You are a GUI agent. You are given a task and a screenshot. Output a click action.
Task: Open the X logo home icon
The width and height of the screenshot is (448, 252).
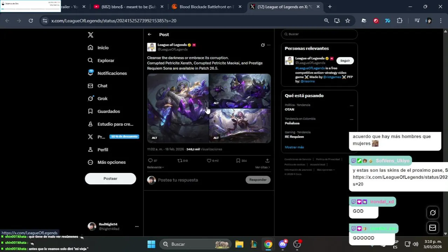[x=90, y=35]
